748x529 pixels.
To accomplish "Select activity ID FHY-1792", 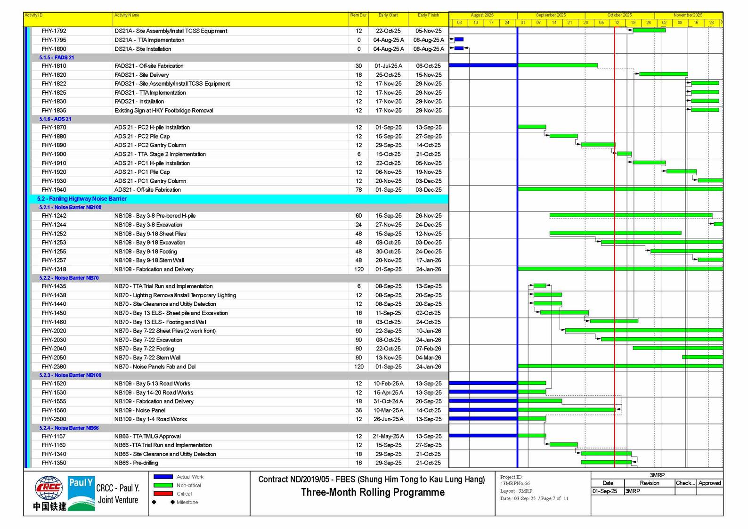I will pos(54,31).
